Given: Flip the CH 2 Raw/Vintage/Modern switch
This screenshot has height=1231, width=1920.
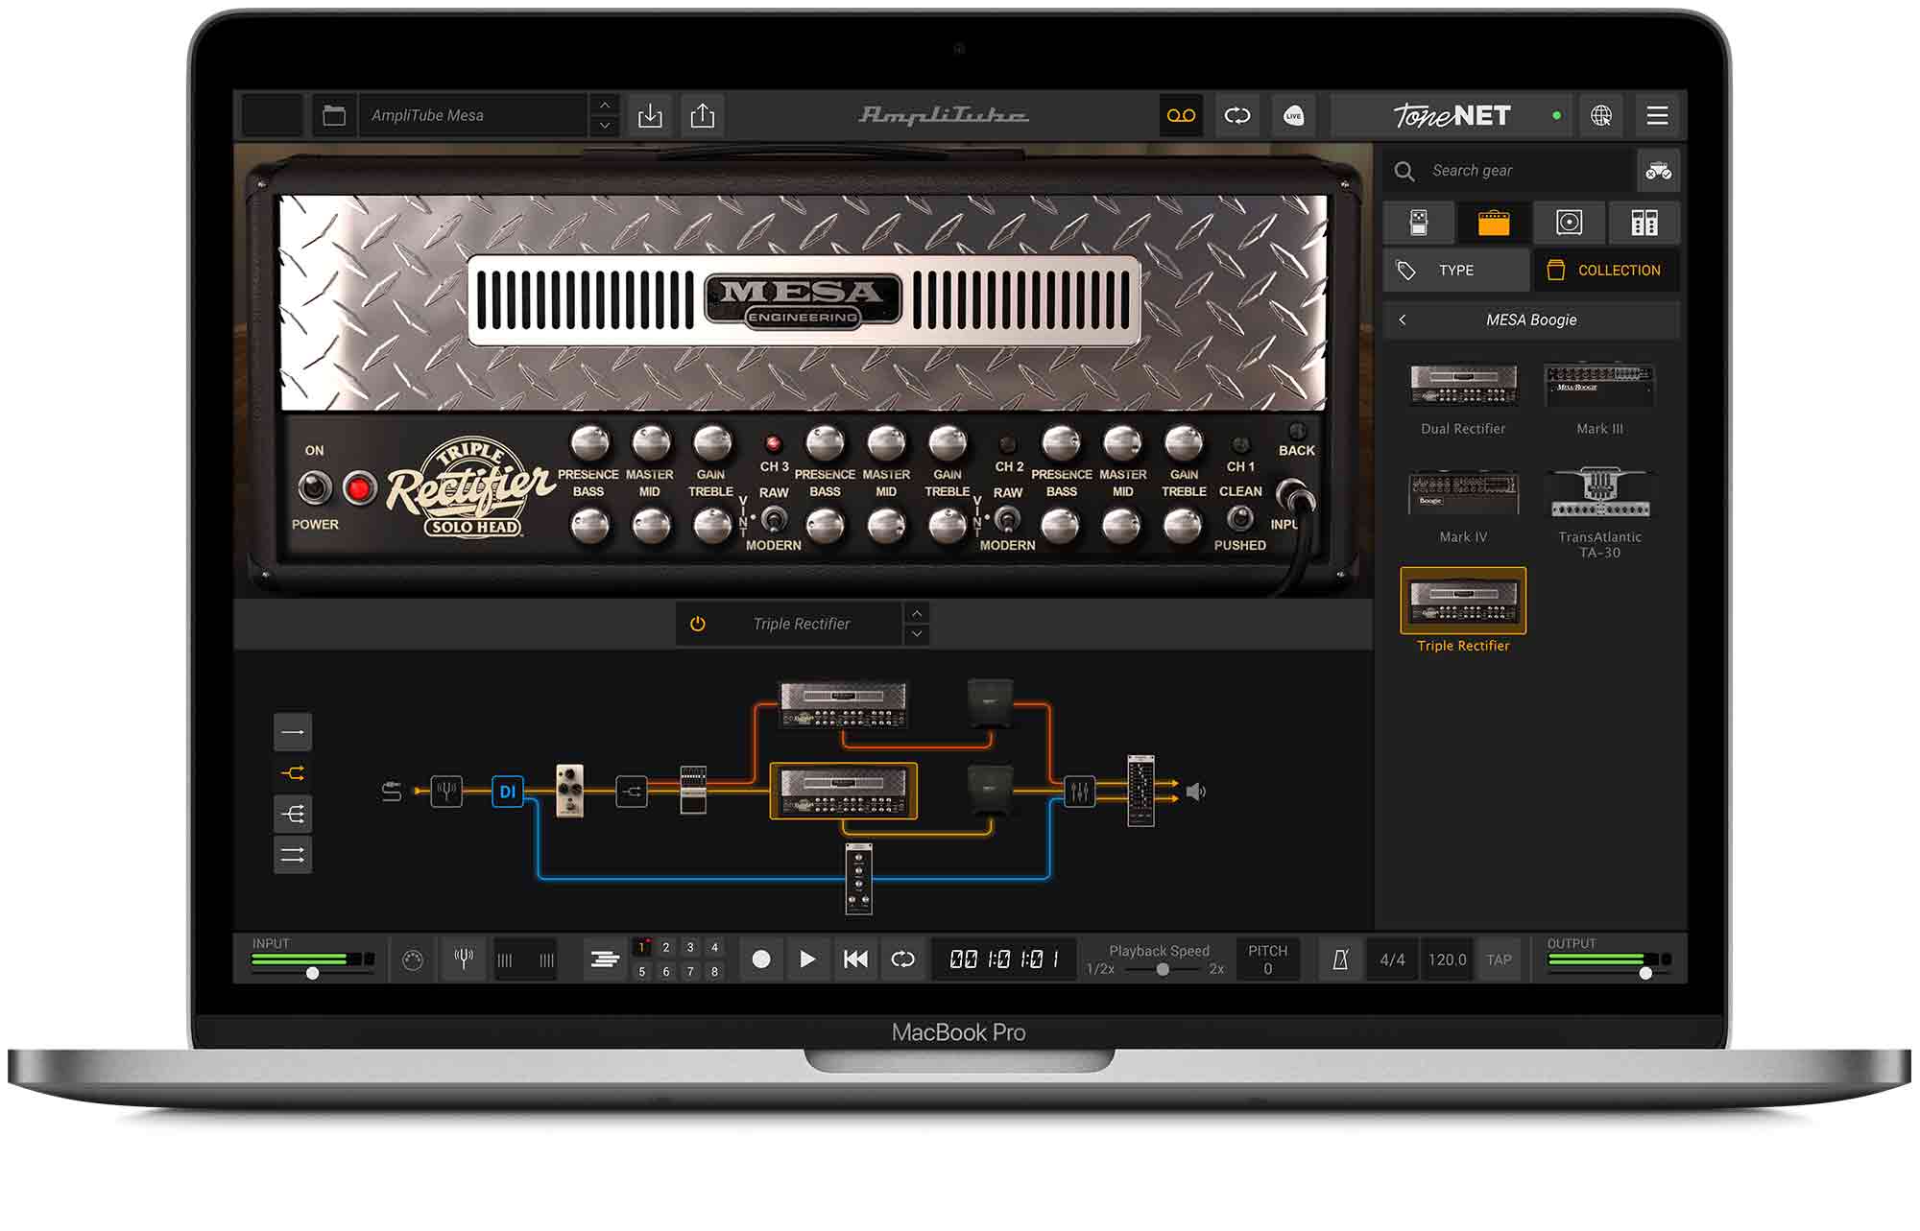Looking at the screenshot, I should pos(1006,519).
